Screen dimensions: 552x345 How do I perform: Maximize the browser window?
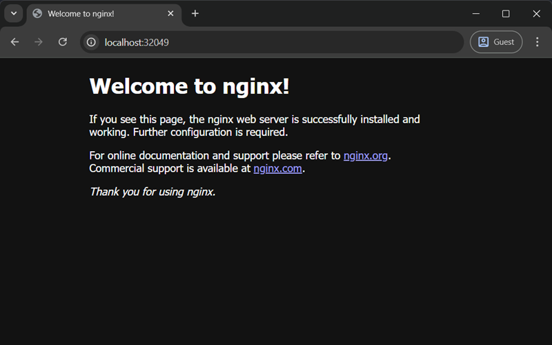click(x=506, y=13)
